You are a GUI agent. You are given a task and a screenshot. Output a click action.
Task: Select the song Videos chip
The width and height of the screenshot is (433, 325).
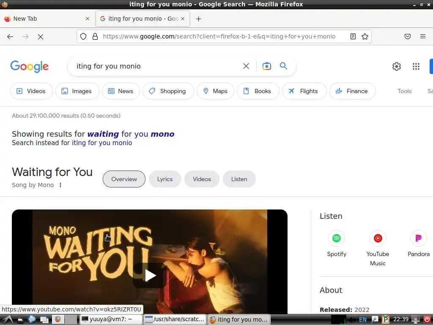[202, 179]
